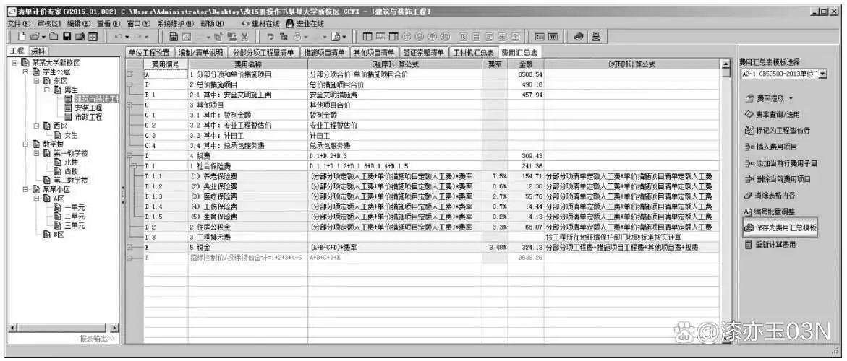
Task: Click 清除表格内容 eraser icon
Action: 749,195
